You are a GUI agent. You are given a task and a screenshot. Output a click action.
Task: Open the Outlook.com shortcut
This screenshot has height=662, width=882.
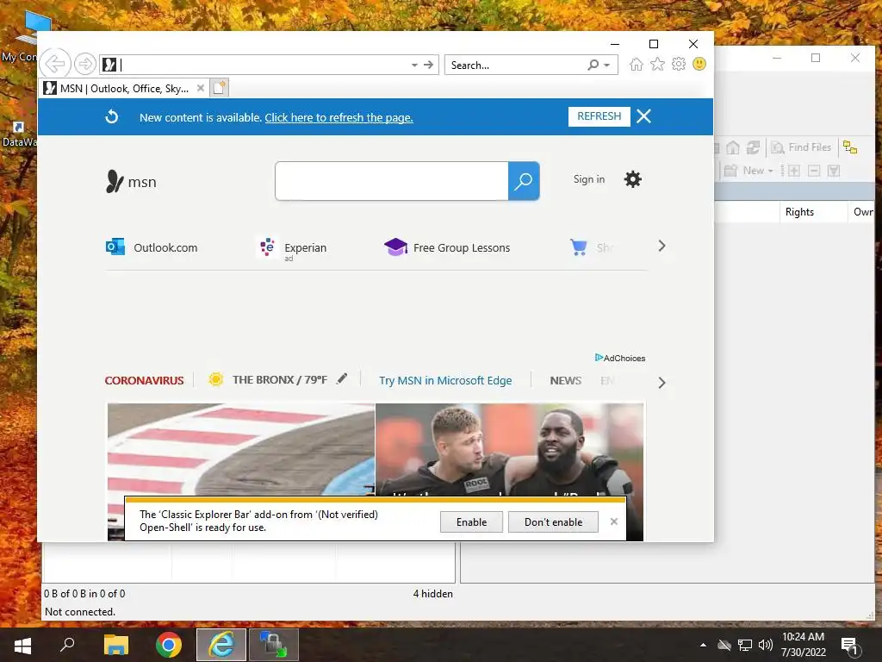(x=152, y=247)
